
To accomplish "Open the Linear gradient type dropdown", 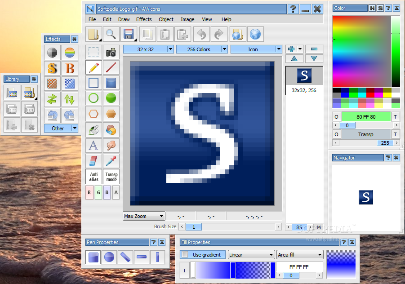I will pos(251,255).
